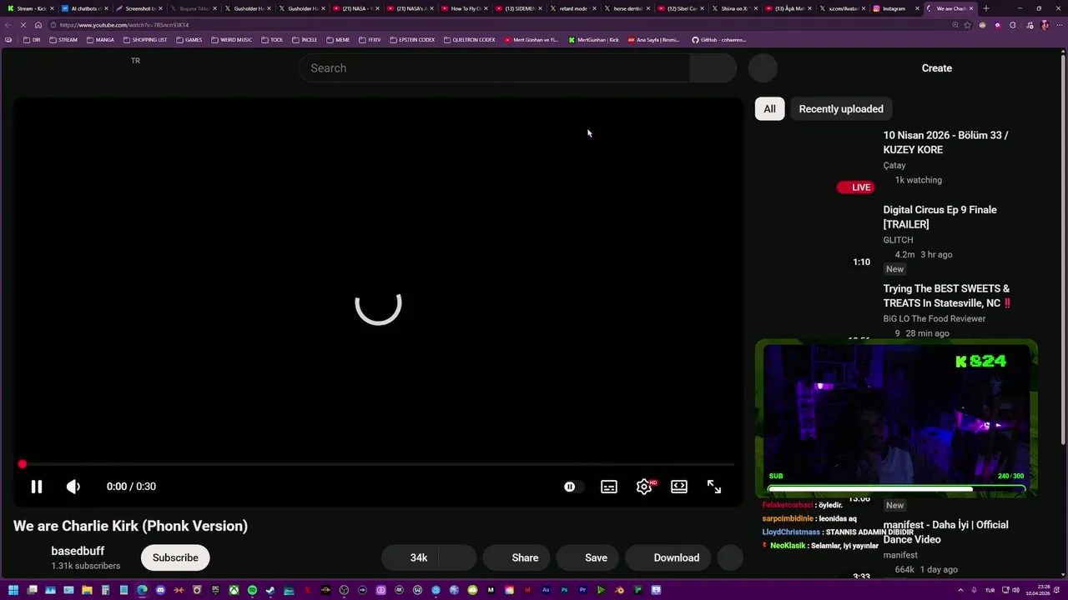
Task: Open Netflix from the taskbar
Action: [307, 590]
